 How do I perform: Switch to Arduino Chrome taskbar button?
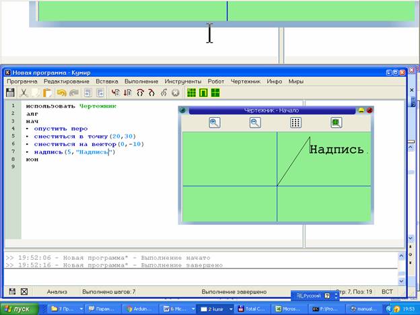tap(139, 309)
